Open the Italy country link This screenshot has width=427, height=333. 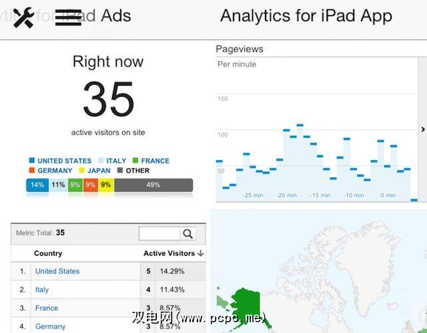click(x=42, y=290)
